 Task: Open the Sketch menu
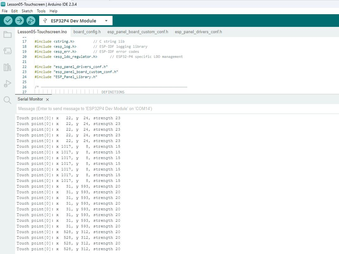(x=27, y=11)
